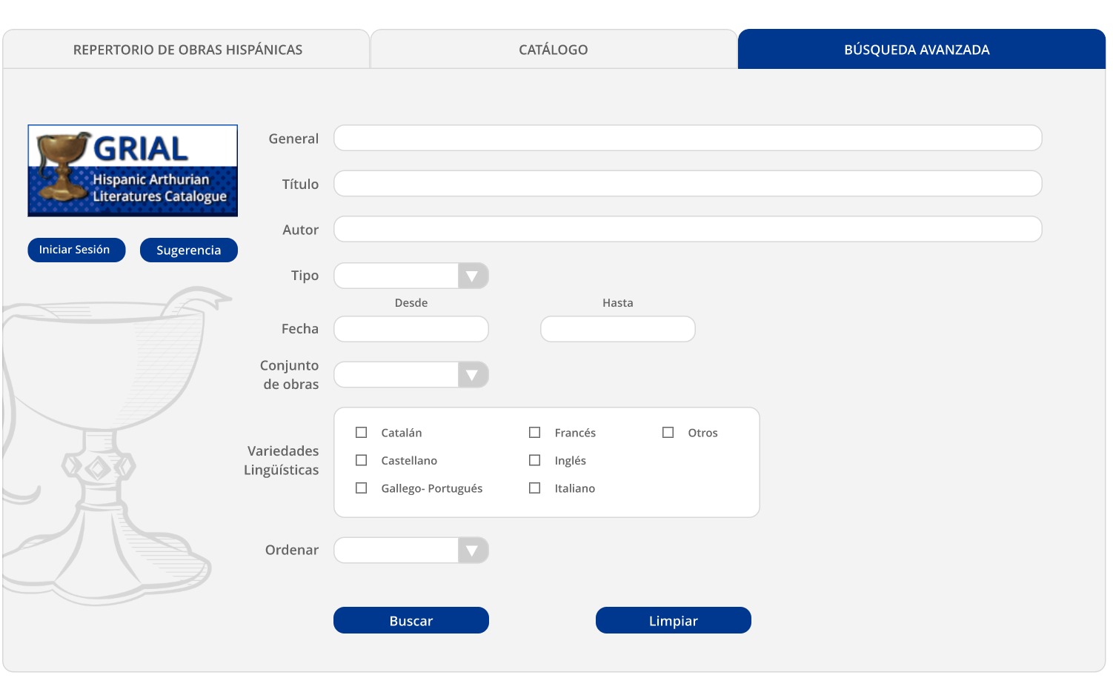The image size is (1113, 695).
Task: Switch to Repertorio de Obras Hispánicas tab
Action: tap(187, 50)
